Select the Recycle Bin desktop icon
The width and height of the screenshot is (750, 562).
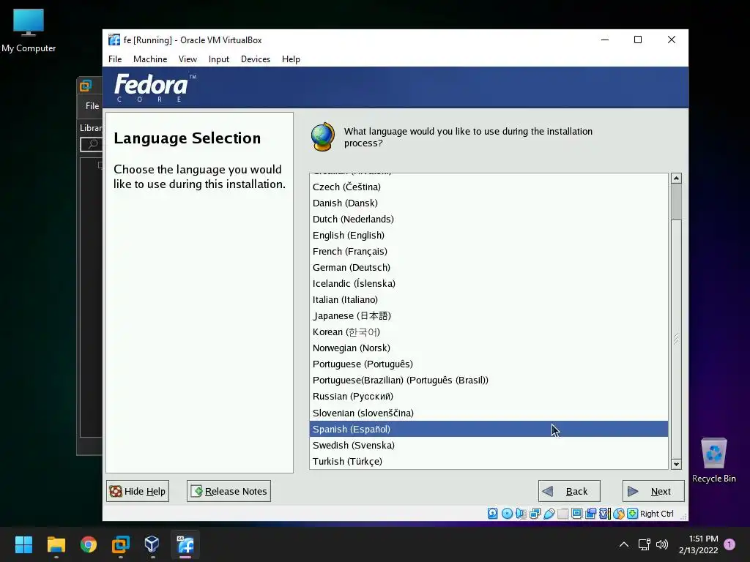(x=713, y=460)
